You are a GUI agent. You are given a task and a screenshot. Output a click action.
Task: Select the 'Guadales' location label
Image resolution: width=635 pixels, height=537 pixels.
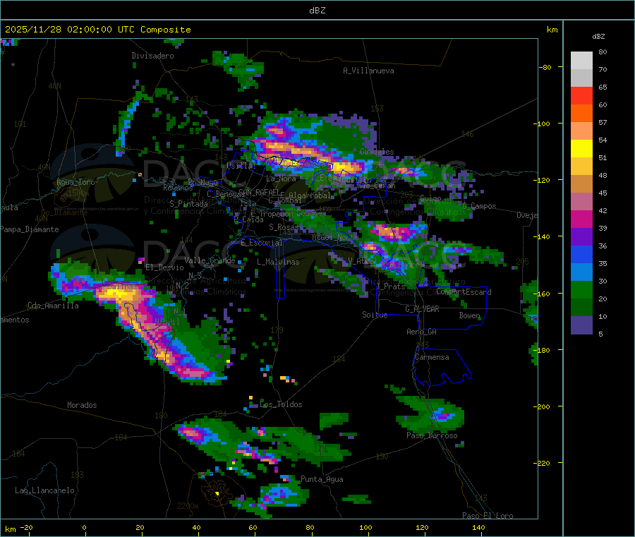pyautogui.click(x=377, y=152)
